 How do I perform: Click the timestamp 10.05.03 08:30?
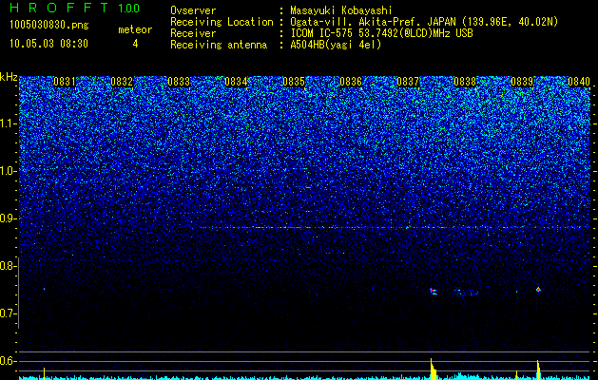tap(48, 44)
